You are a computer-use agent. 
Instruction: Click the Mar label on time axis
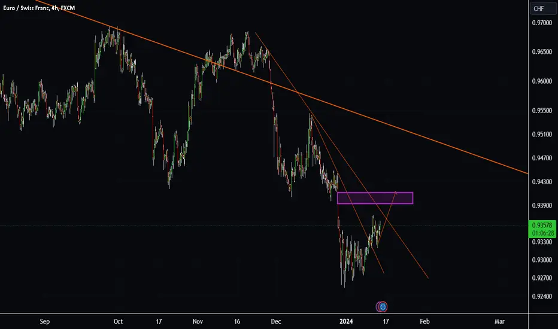500,322
